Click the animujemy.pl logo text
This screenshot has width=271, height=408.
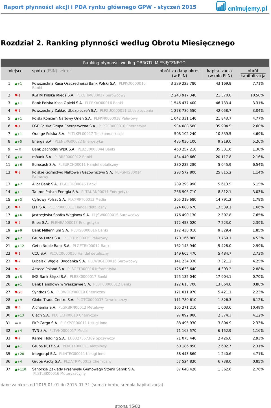[247, 9]
